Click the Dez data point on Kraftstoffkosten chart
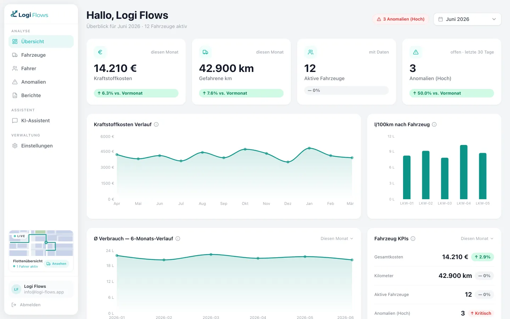 coord(288,162)
